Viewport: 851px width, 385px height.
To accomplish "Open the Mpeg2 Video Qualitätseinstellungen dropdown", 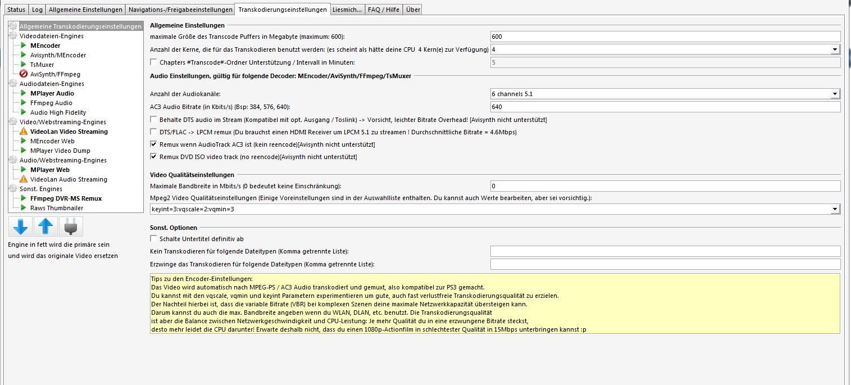I will (x=835, y=210).
